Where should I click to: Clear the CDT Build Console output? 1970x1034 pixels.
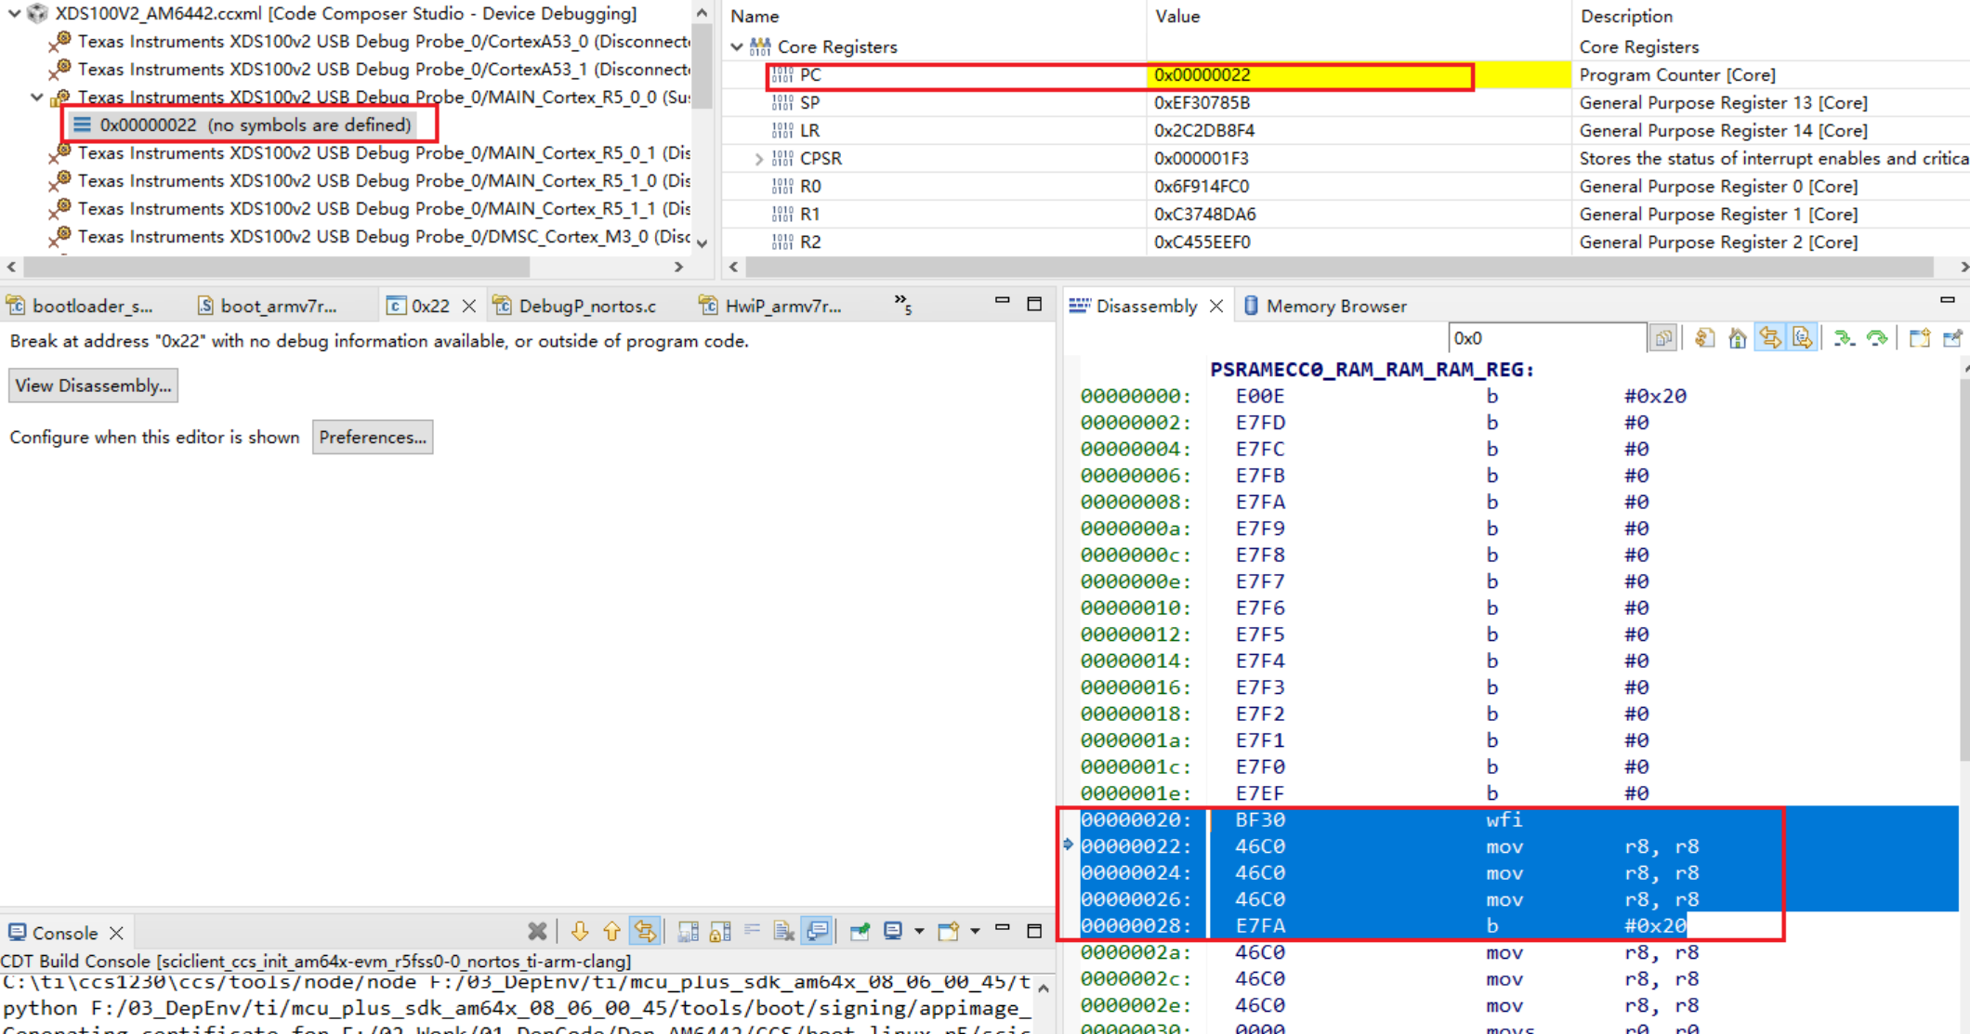point(785,931)
